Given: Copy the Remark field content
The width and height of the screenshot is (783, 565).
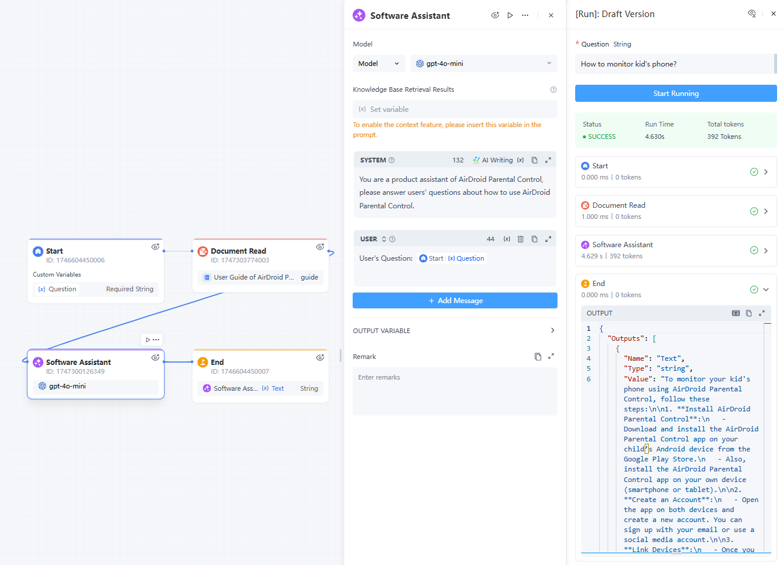Looking at the screenshot, I should [x=538, y=357].
